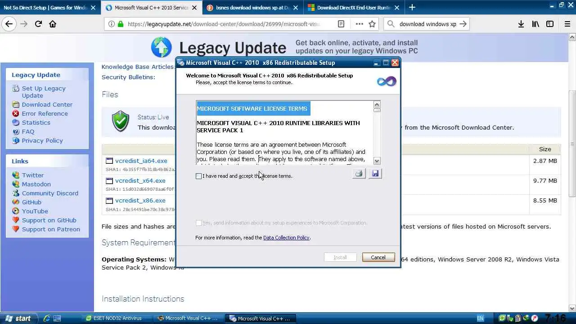576x324 pixels.
Task: Click the search go arrow
Action: point(463,24)
